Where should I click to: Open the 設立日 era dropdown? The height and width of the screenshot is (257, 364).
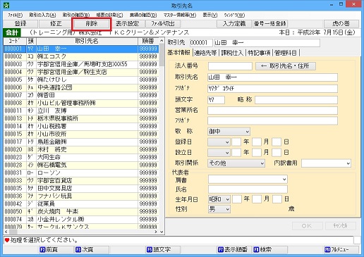[219, 153]
